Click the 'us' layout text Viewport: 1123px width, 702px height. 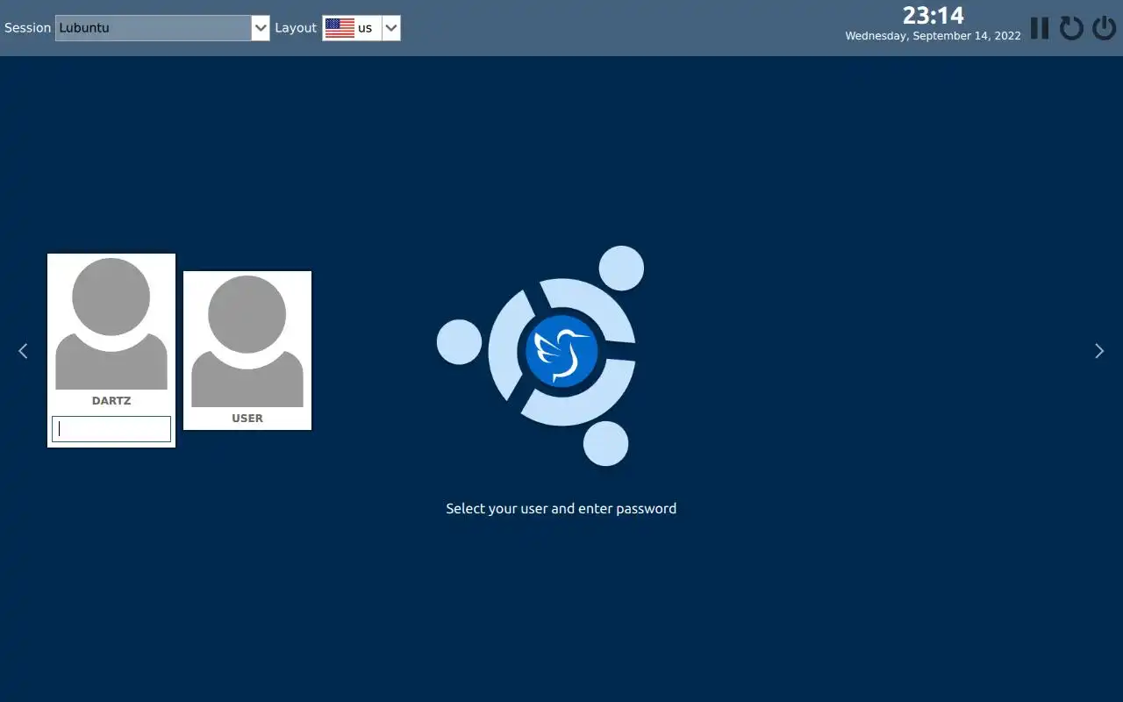tap(365, 28)
